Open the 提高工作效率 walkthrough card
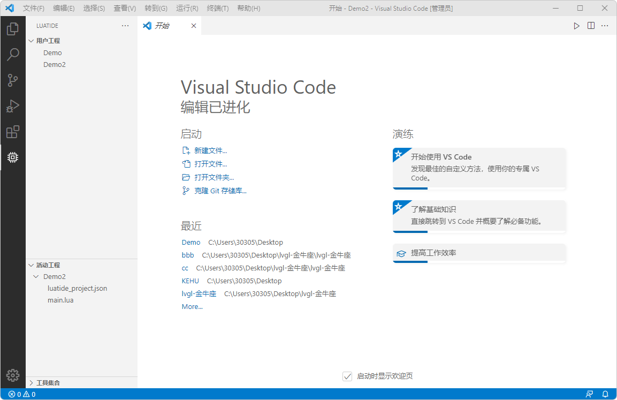 coord(479,253)
